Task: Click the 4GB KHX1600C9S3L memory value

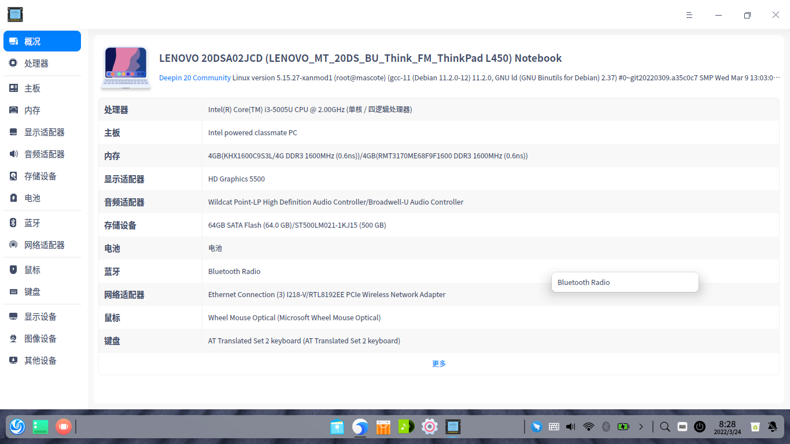Action: (368, 156)
